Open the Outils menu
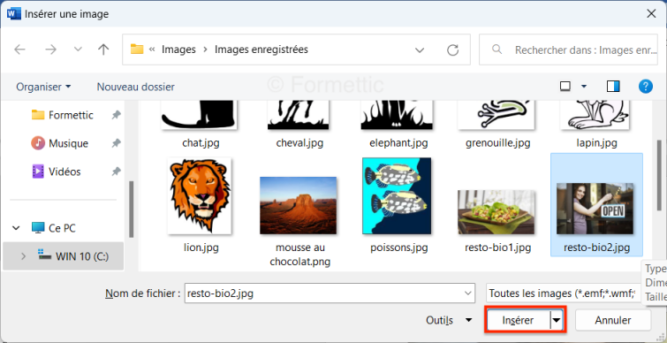The width and height of the screenshot is (667, 343). coord(449,320)
